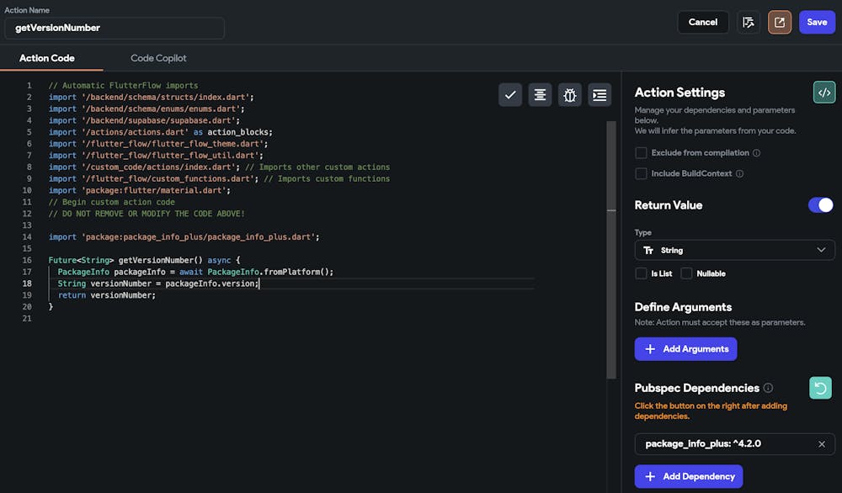This screenshot has height=493, width=842.
Task: Remove the package_info_plus dependency
Action: pos(823,443)
